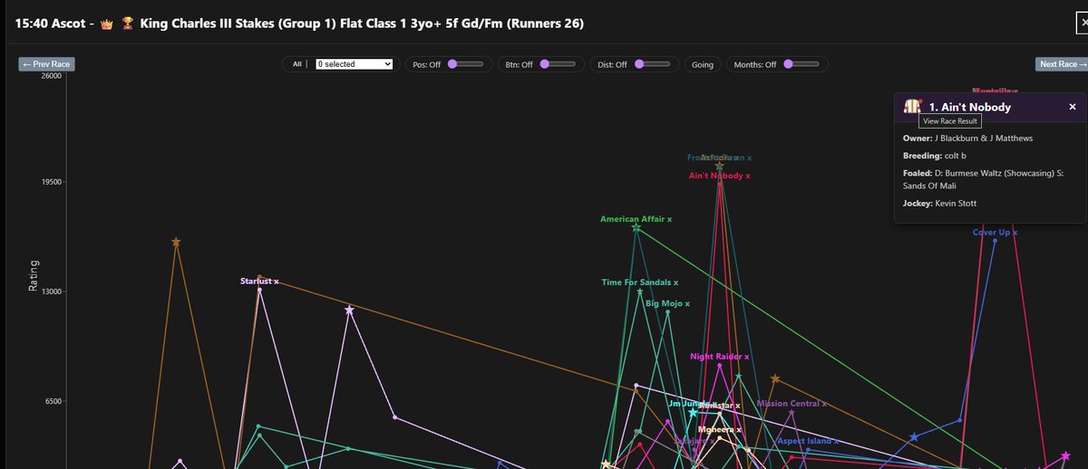The height and width of the screenshot is (469, 1088).
Task: Toggle the Pos filter switch
Action: click(466, 64)
